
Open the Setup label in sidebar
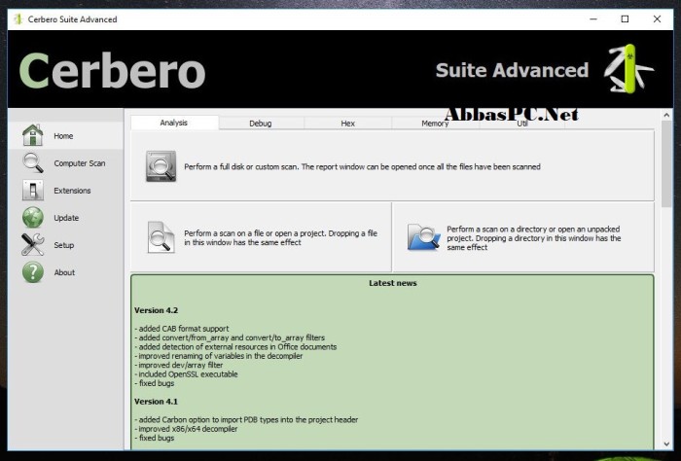(x=64, y=245)
